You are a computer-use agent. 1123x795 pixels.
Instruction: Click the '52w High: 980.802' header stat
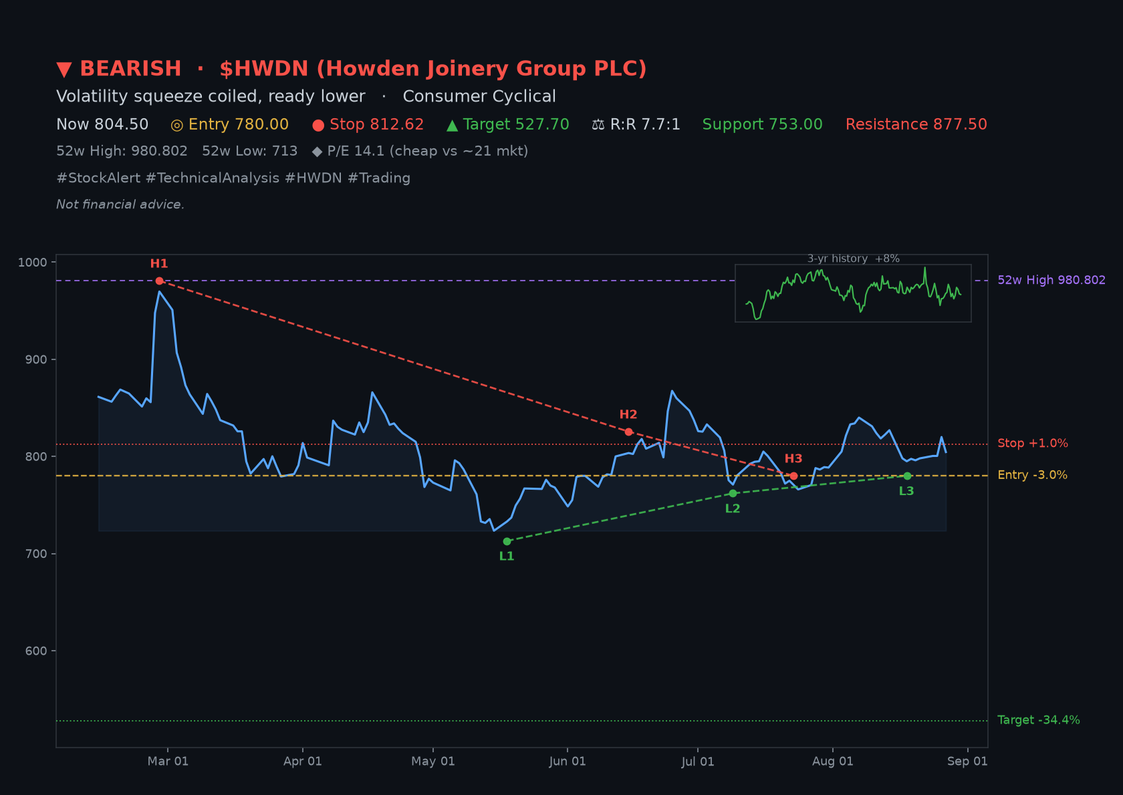click(x=122, y=151)
